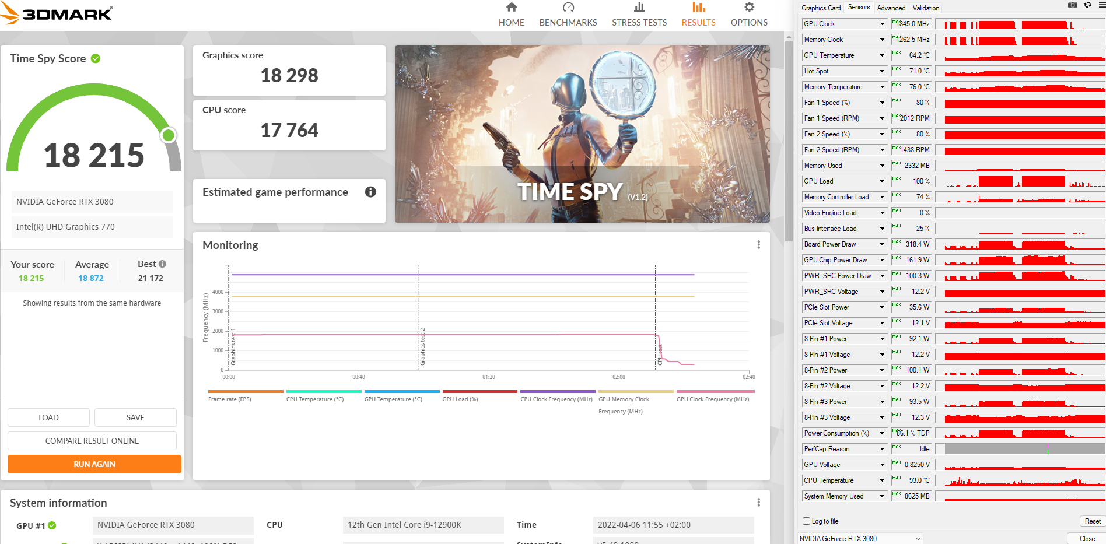
Task: Select the Sensors tab in GPU-Z
Action: click(x=859, y=7)
